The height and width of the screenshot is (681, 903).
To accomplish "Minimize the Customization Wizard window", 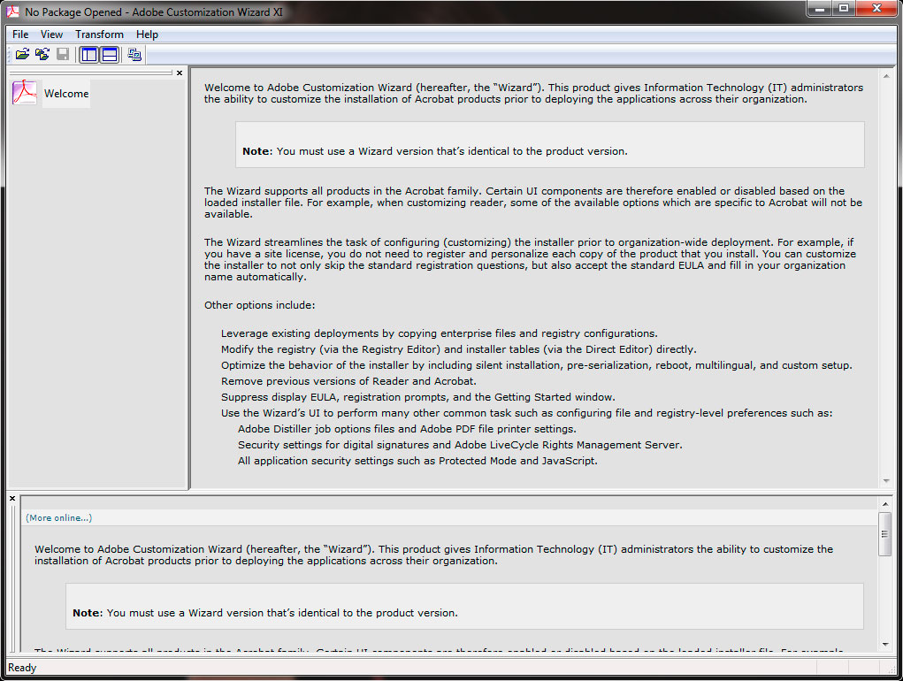I will (x=820, y=9).
